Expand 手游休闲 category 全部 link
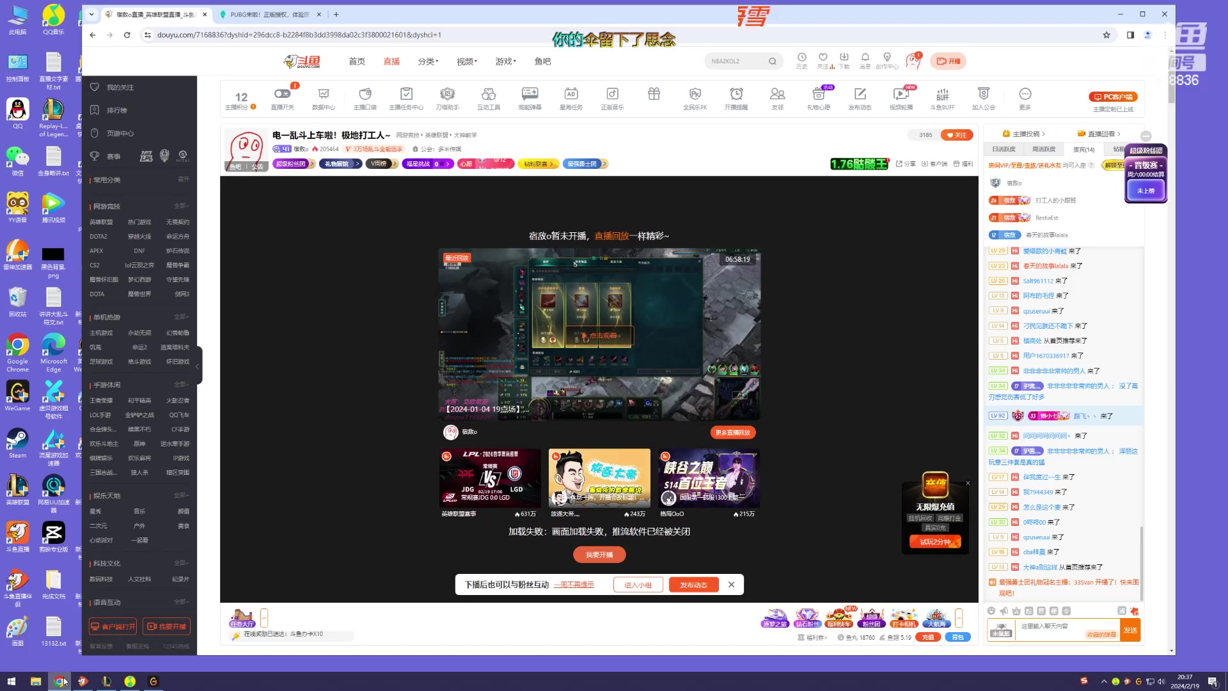This screenshot has width=1228, height=691. pos(182,385)
